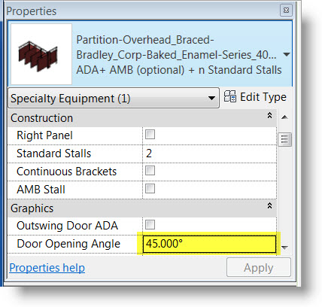
Task: Open the Properties help link
Action: (47, 268)
